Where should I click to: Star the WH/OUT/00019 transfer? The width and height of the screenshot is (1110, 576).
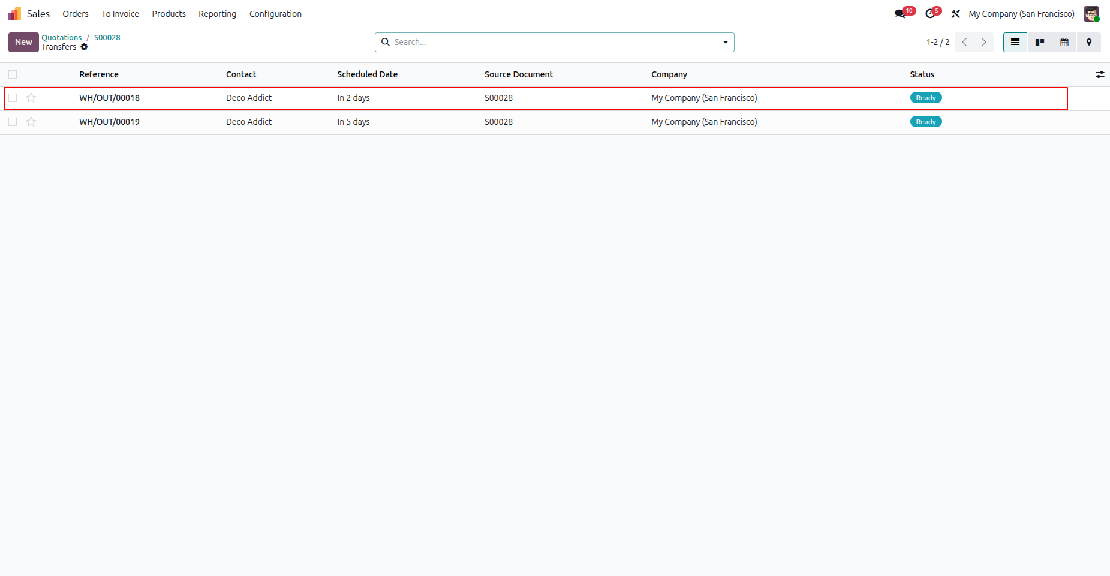point(31,122)
